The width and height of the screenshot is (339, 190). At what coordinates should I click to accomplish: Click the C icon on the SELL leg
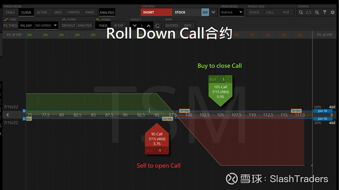[x=165, y=150]
